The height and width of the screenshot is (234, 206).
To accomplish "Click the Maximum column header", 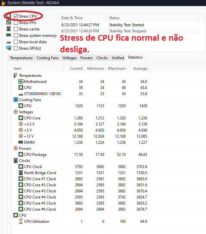I will coord(117,69).
